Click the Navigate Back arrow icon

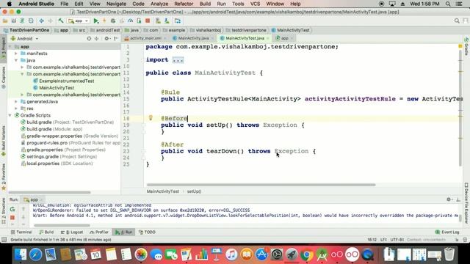click(41, 21)
